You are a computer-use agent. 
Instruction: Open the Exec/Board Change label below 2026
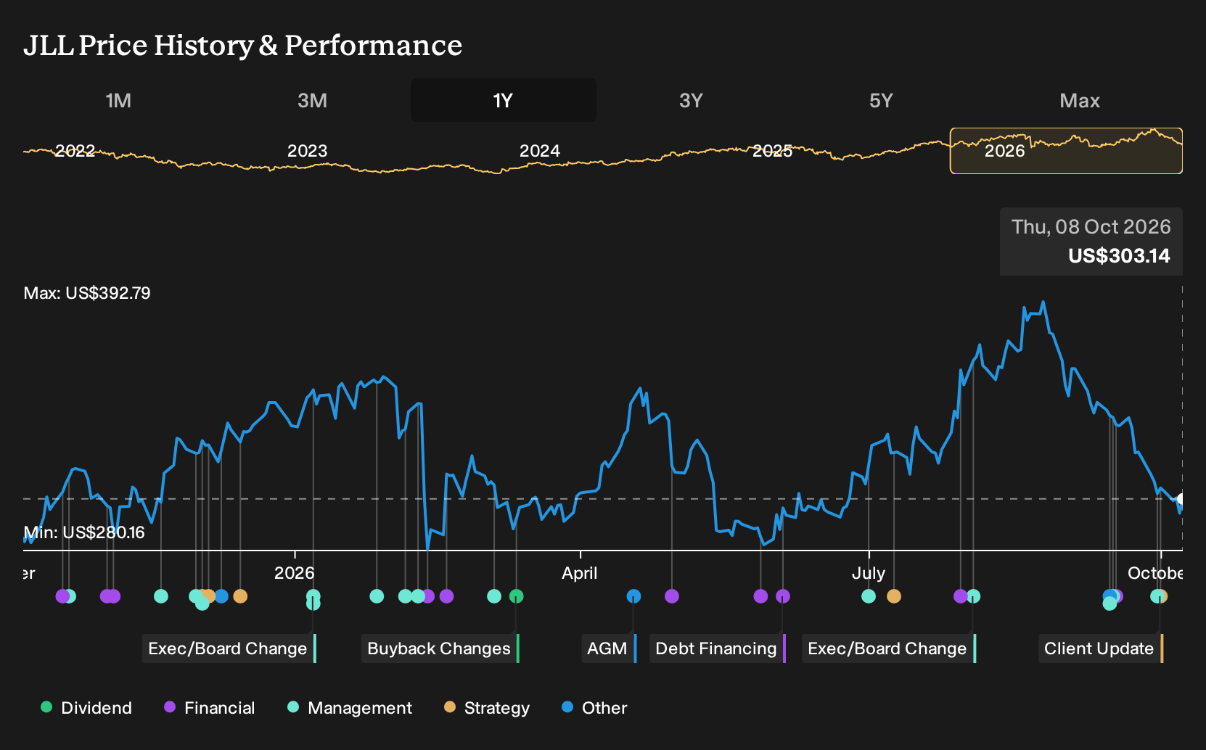[229, 648]
